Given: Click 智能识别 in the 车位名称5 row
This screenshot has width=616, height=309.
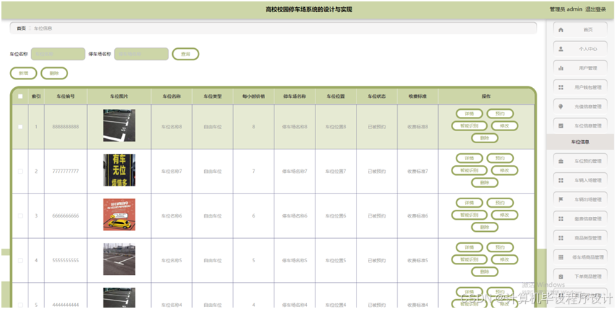Looking at the screenshot, I should (469, 259).
